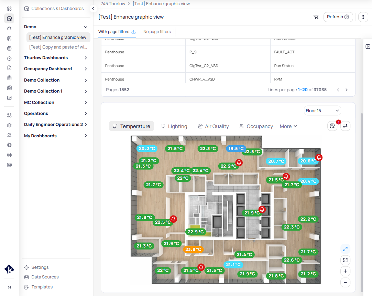Click the filter icon beside Refresh
The width and height of the screenshot is (372, 296).
(x=316, y=17)
